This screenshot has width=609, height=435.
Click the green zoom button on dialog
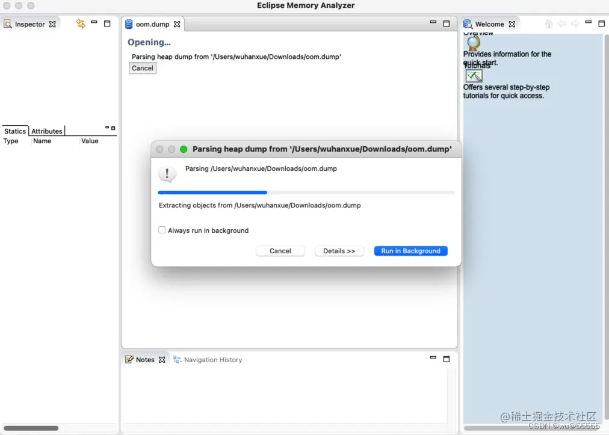click(184, 149)
